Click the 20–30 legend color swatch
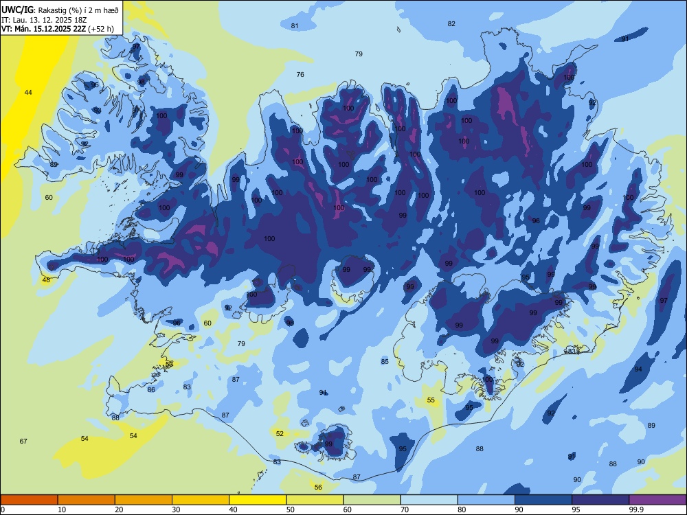 [x=144, y=500]
